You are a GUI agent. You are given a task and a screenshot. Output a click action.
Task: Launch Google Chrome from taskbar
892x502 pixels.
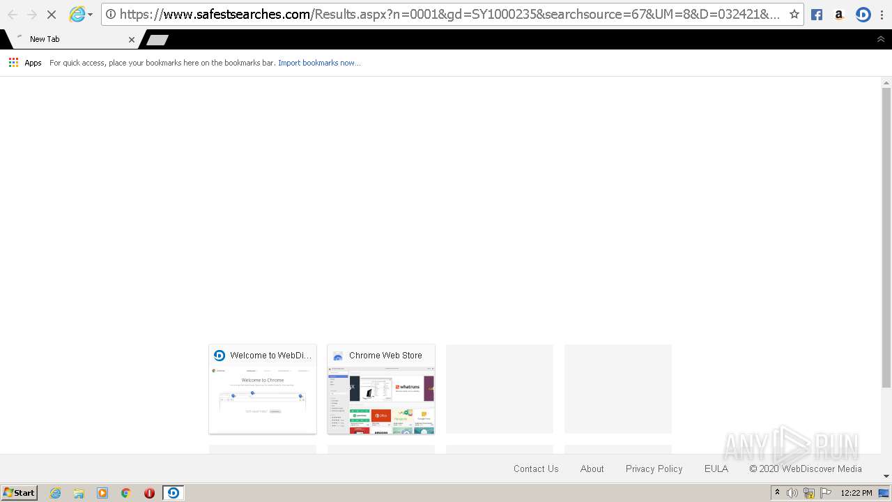(126, 493)
